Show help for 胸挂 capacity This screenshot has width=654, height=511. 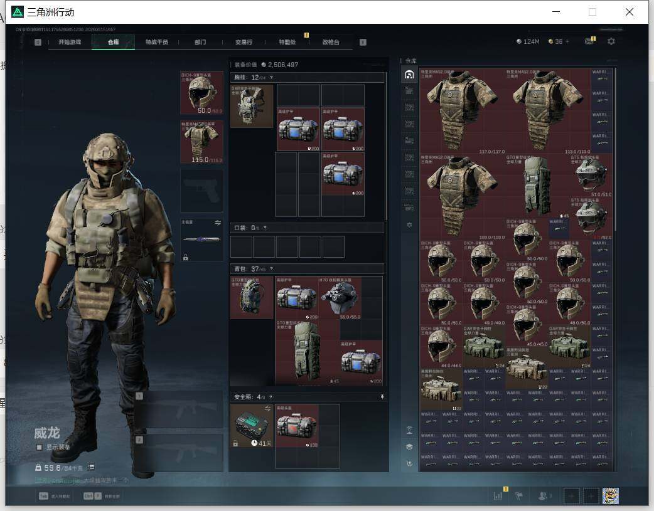pos(271,78)
